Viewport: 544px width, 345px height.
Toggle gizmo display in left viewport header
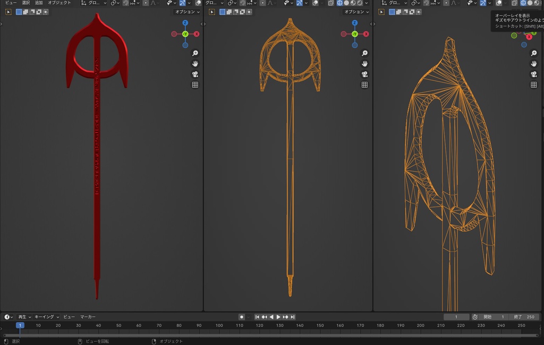tap(183, 3)
